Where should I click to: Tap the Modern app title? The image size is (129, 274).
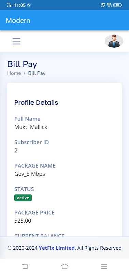click(x=18, y=21)
